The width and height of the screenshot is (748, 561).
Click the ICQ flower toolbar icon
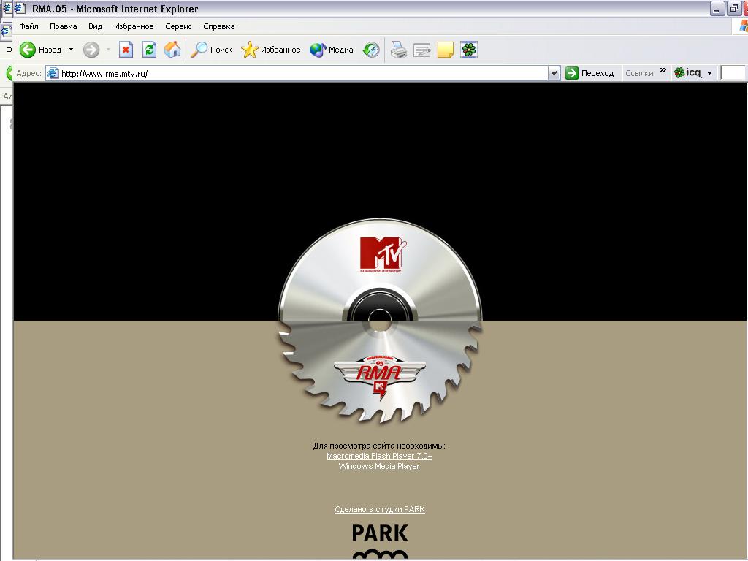tap(469, 50)
